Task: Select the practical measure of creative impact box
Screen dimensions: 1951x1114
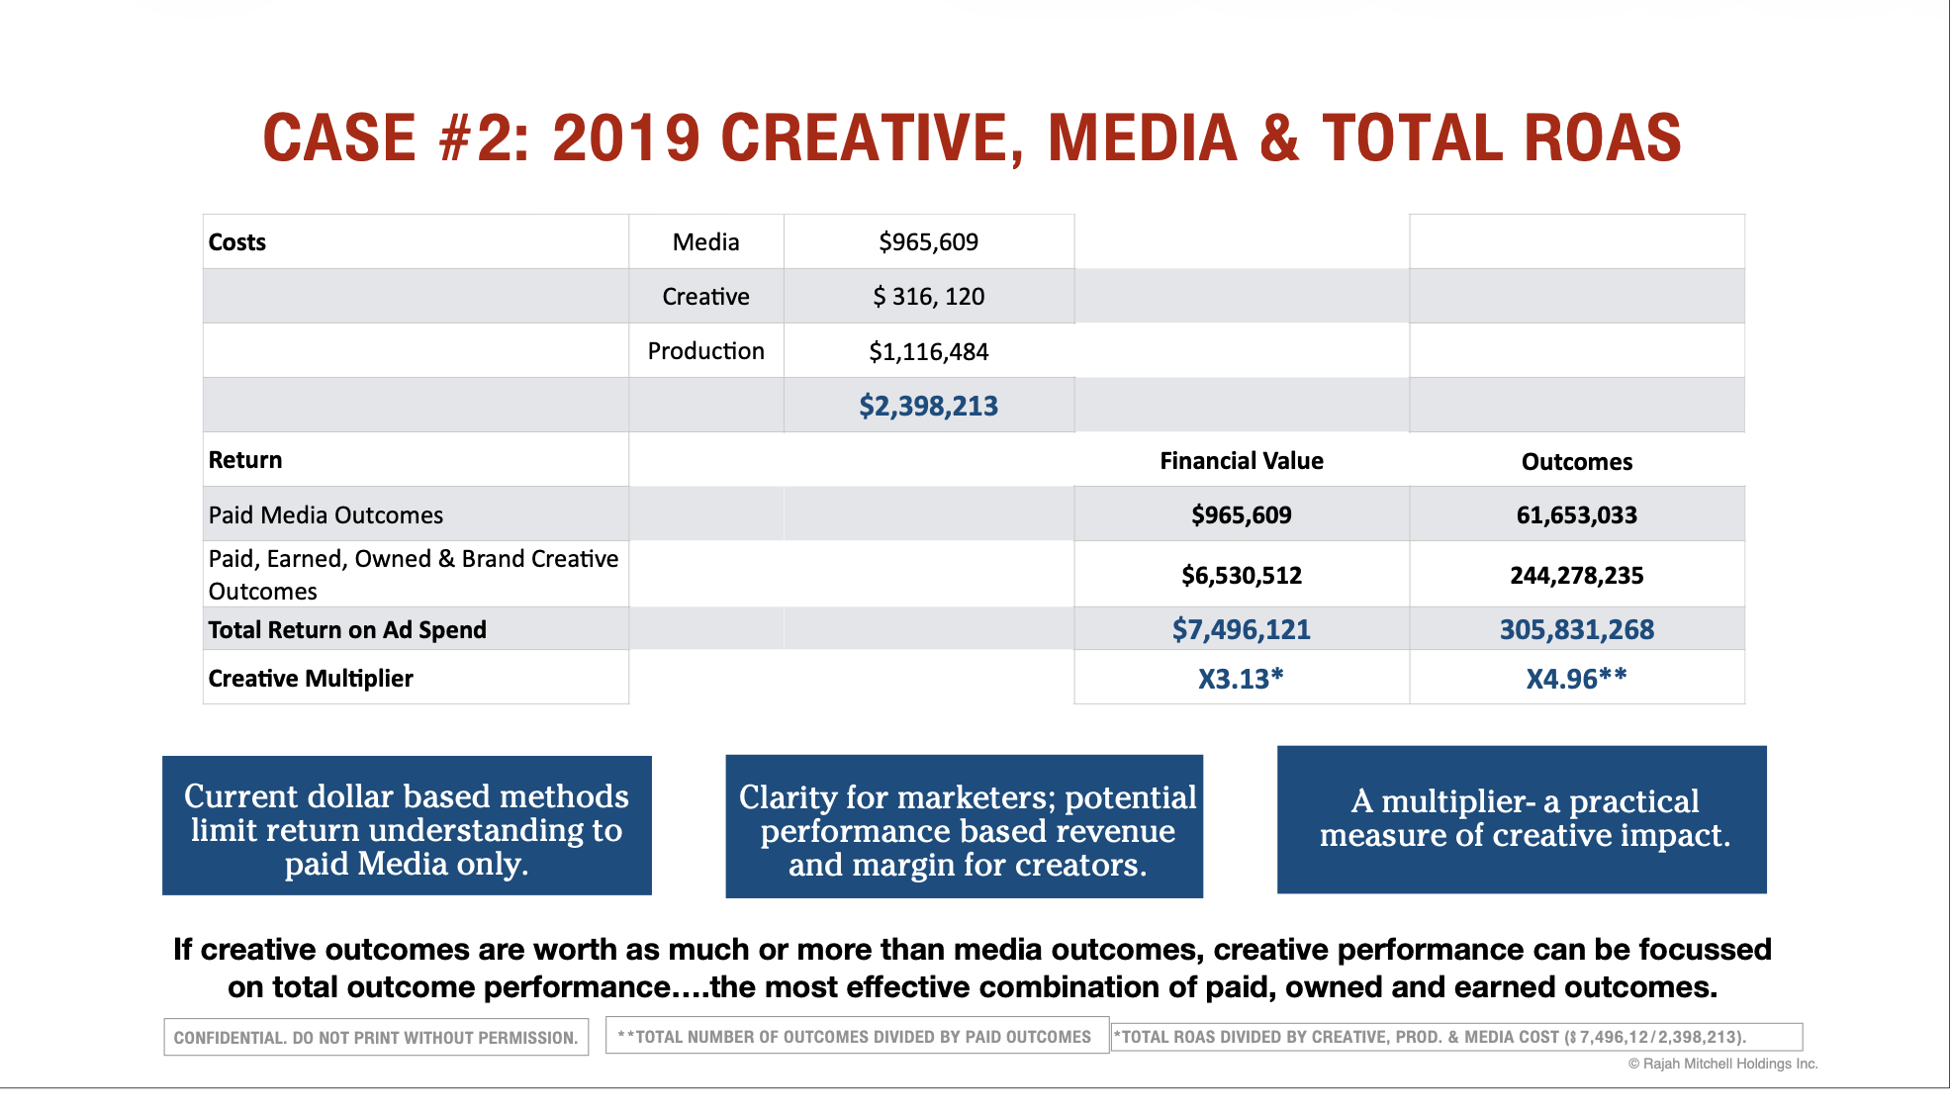Action: pos(1524,819)
